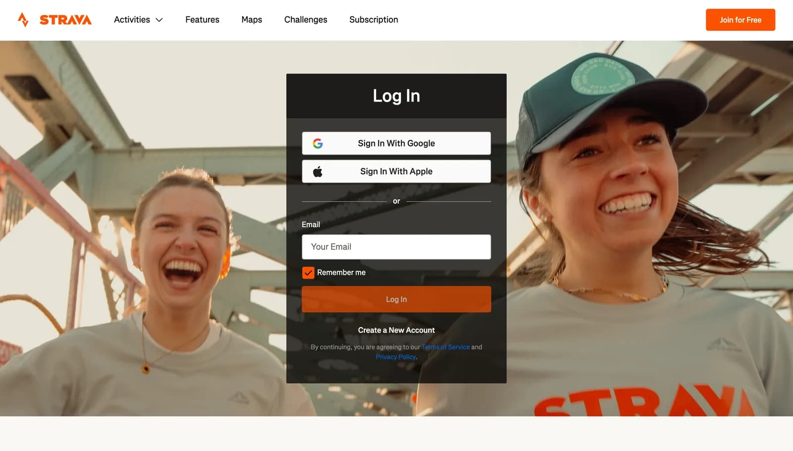
Task: Focus the Your Email input field
Action: click(396, 247)
